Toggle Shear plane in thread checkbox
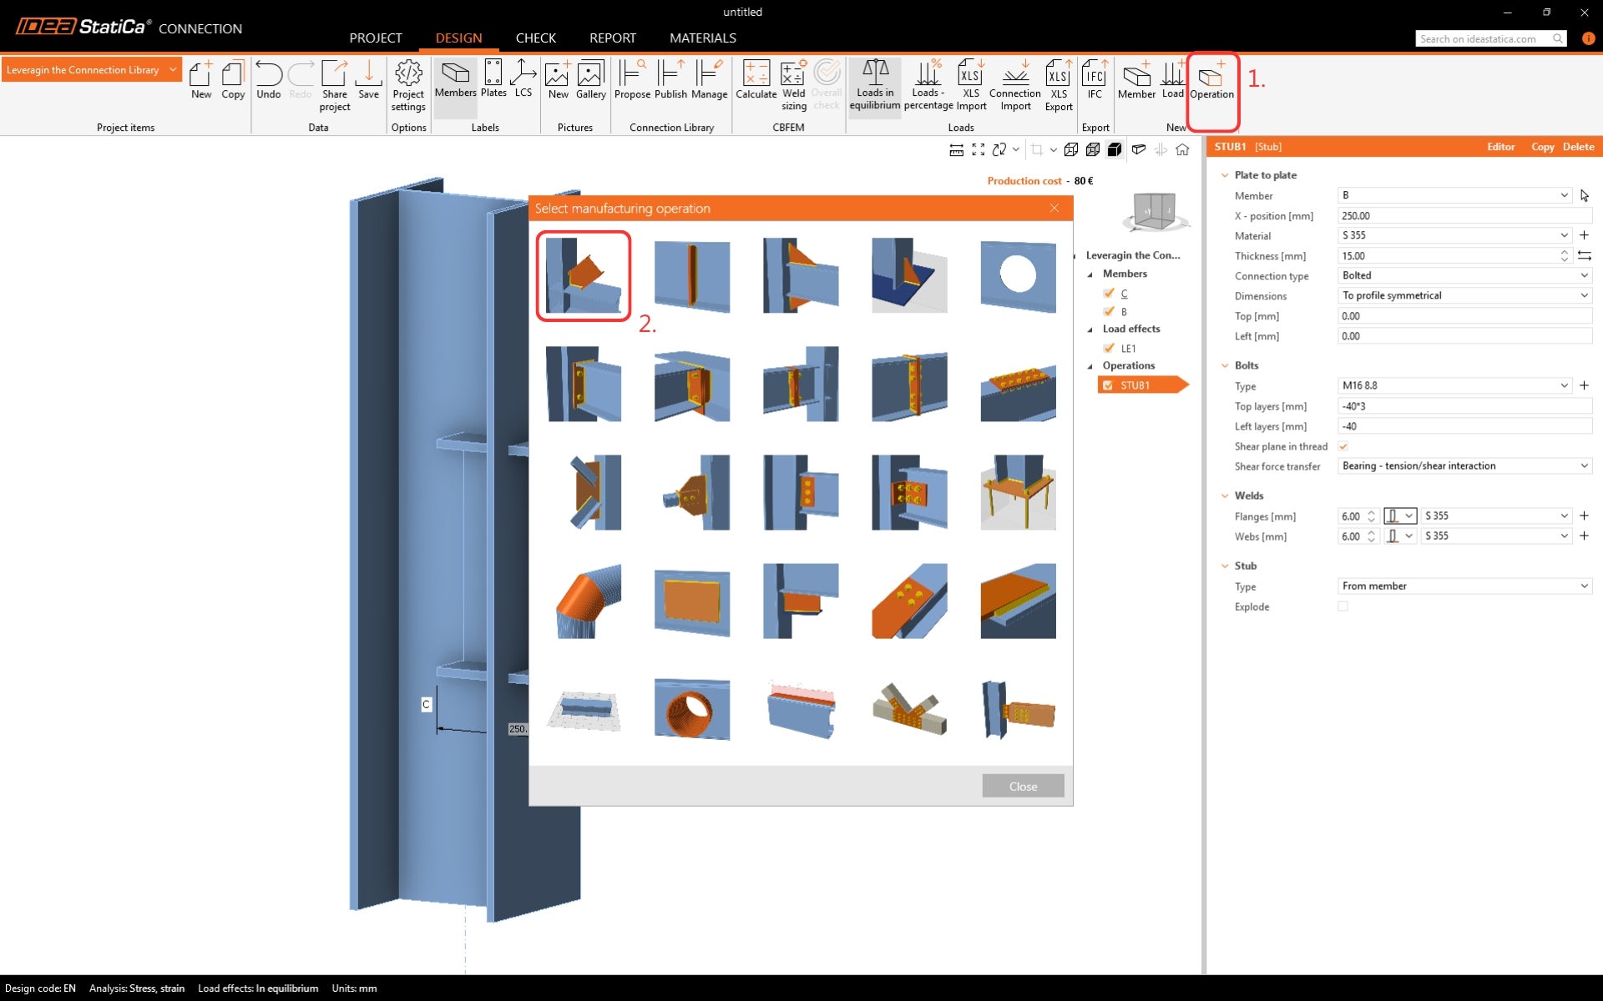Screen dimensions: 1603x1001 (x=1343, y=446)
